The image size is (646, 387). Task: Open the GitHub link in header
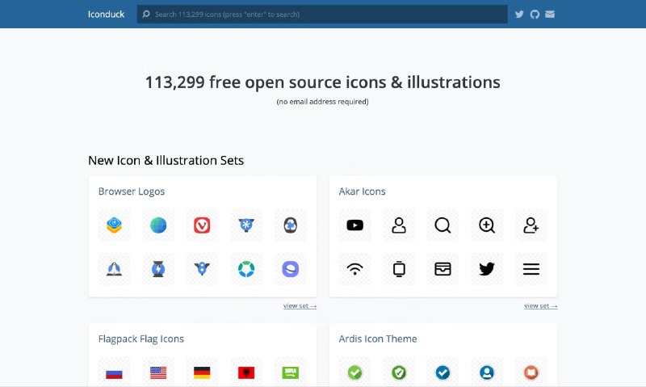pos(535,15)
